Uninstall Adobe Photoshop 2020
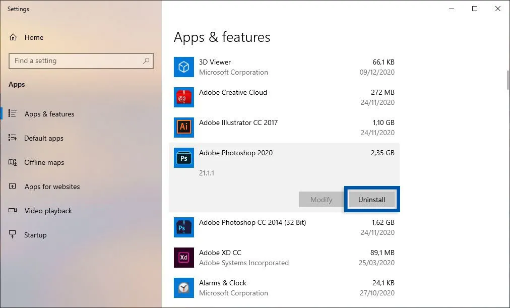The width and height of the screenshot is (510, 308). tap(372, 199)
